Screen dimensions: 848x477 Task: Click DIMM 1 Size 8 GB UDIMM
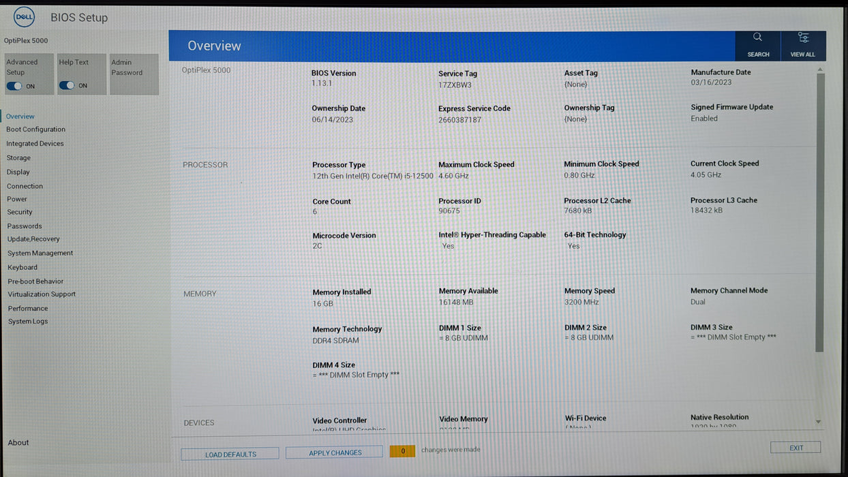464,338
